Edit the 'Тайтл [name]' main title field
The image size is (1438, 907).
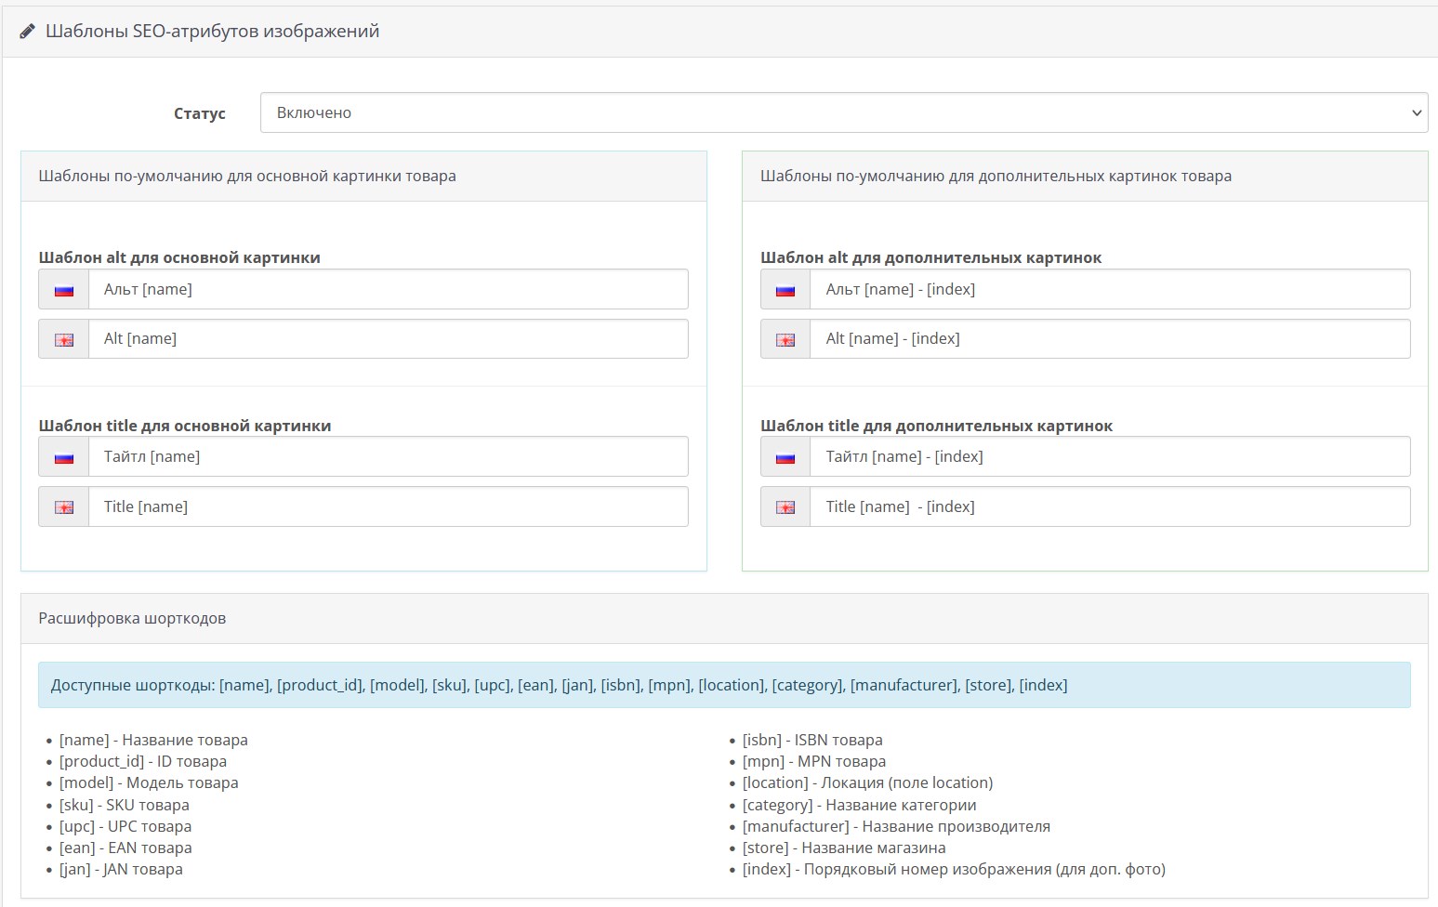pyautogui.click(x=388, y=457)
